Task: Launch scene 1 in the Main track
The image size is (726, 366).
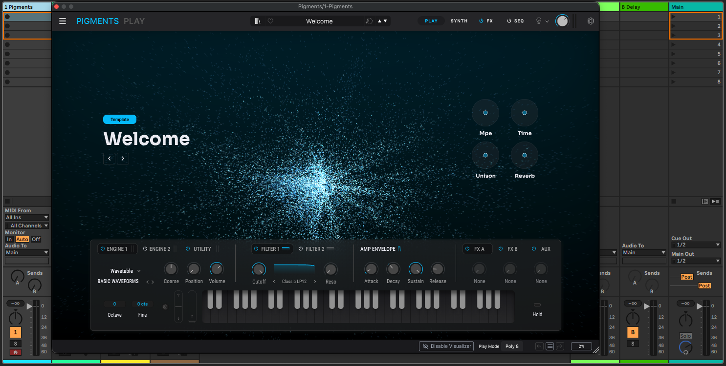Action: 674,17
